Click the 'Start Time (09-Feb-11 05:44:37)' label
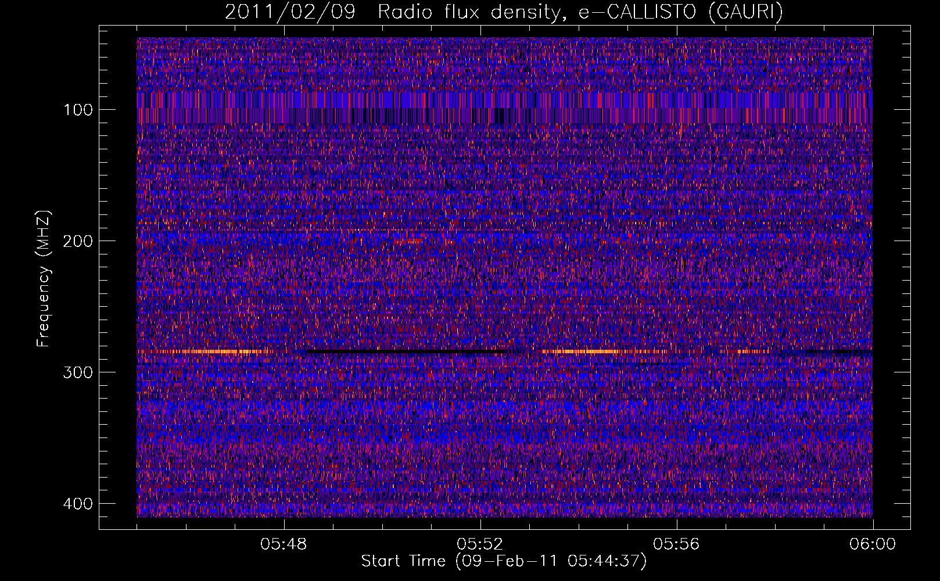Image resolution: width=940 pixels, height=581 pixels. tap(504, 561)
